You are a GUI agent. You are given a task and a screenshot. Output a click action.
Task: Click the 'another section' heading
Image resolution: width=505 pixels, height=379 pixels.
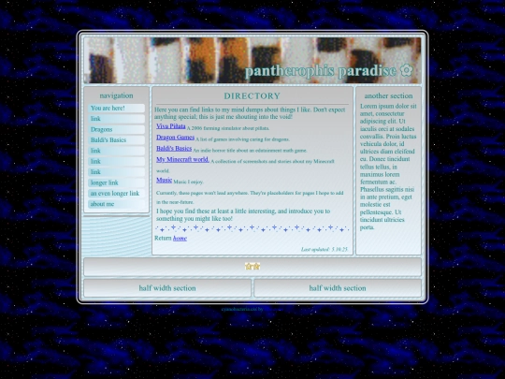[388, 96]
